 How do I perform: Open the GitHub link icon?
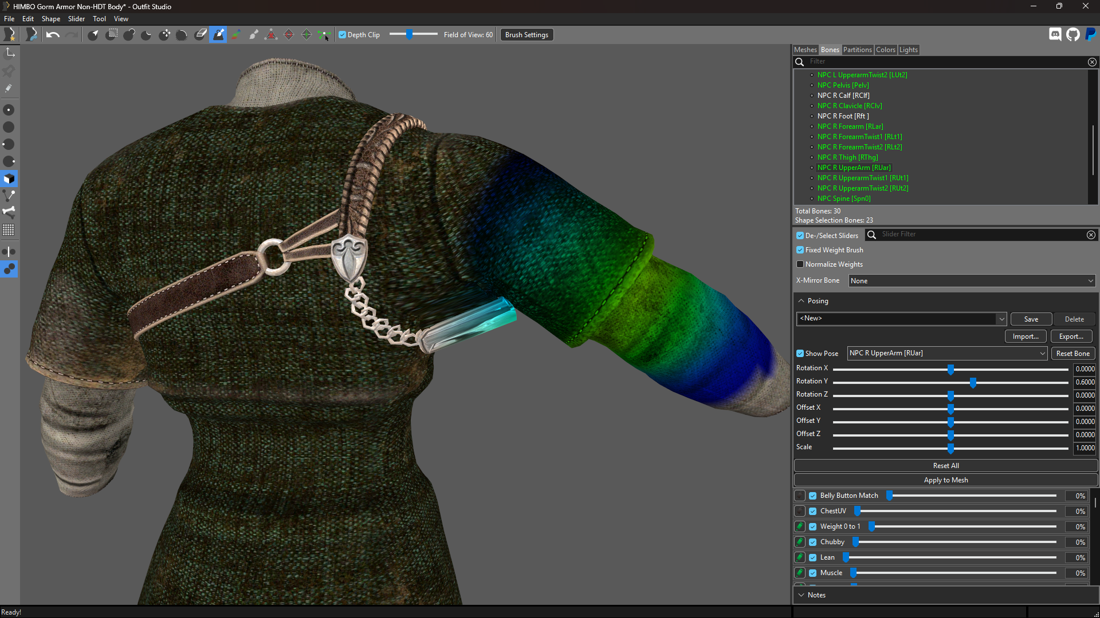click(1073, 35)
